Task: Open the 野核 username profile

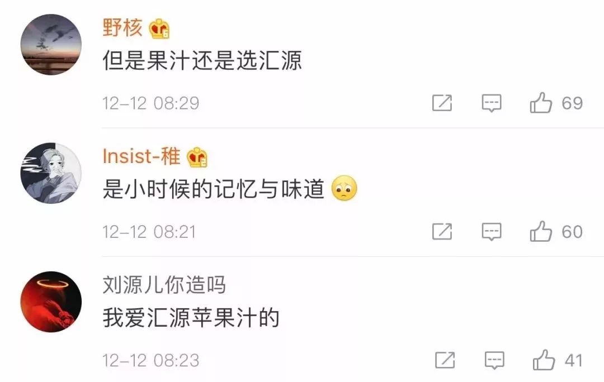Action: pyautogui.click(x=122, y=28)
